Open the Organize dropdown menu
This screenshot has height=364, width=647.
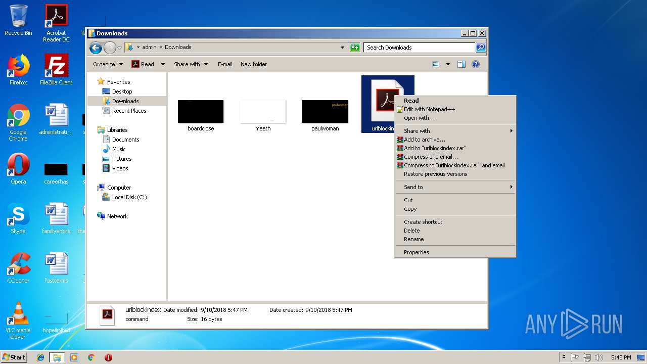[108, 64]
